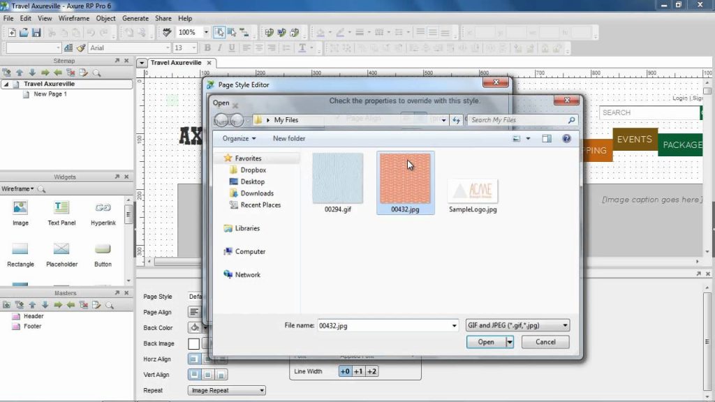Screen dimensions: 715x402
Task: Click the Open file toolbar icon
Action: pyautogui.click(x=24, y=32)
